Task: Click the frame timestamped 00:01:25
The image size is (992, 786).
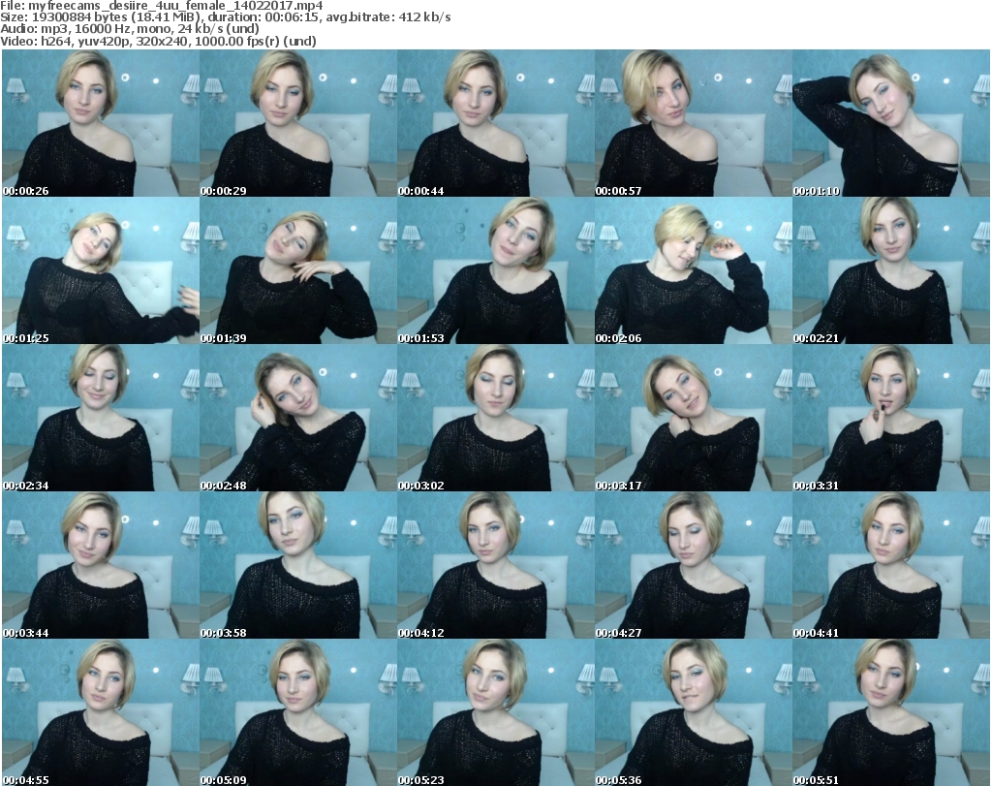Action: (x=101, y=270)
